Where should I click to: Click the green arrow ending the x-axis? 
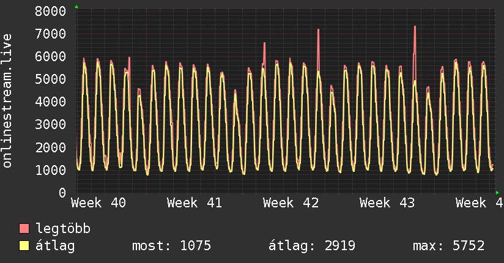(497, 193)
